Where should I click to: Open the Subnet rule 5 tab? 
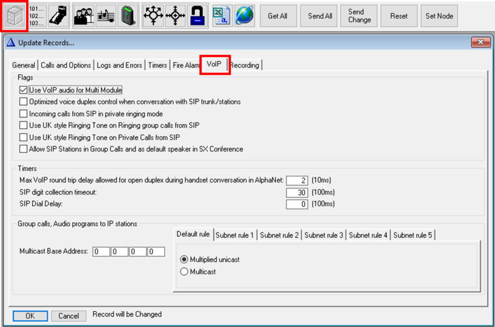[x=413, y=236]
